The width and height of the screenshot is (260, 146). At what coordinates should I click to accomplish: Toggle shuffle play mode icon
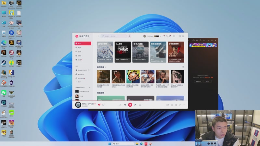(x=120, y=105)
